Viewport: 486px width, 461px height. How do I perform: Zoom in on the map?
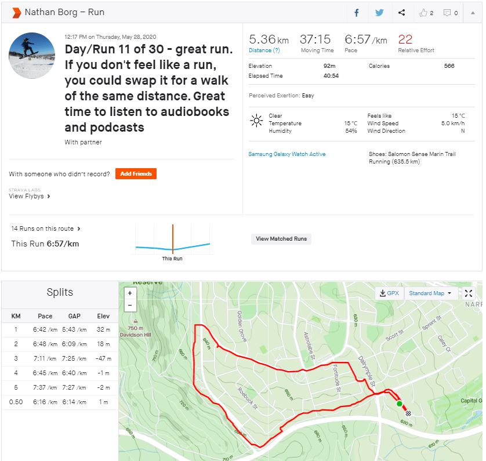[129, 293]
